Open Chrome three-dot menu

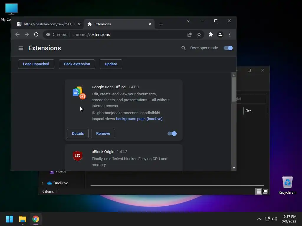[x=230, y=35]
